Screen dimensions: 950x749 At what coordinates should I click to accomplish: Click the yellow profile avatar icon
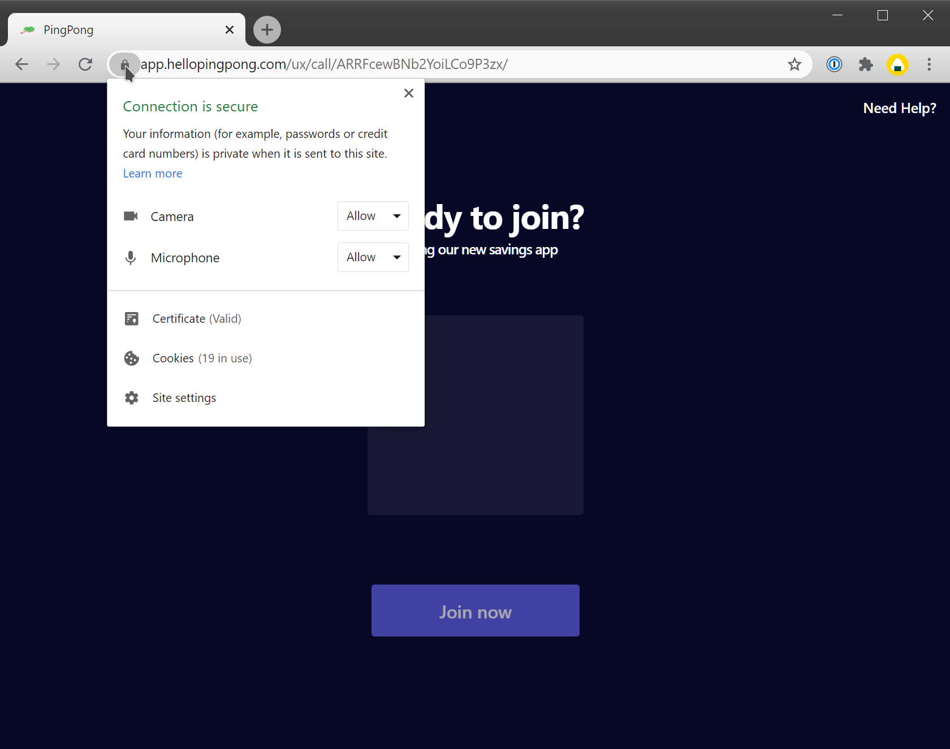coord(897,64)
